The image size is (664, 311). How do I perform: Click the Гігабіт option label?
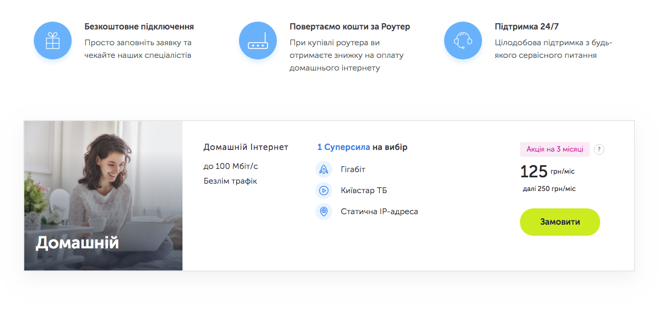click(x=353, y=169)
